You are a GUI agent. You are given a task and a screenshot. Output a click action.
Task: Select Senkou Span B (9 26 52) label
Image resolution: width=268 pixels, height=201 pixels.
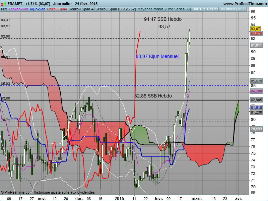tap(116, 9)
